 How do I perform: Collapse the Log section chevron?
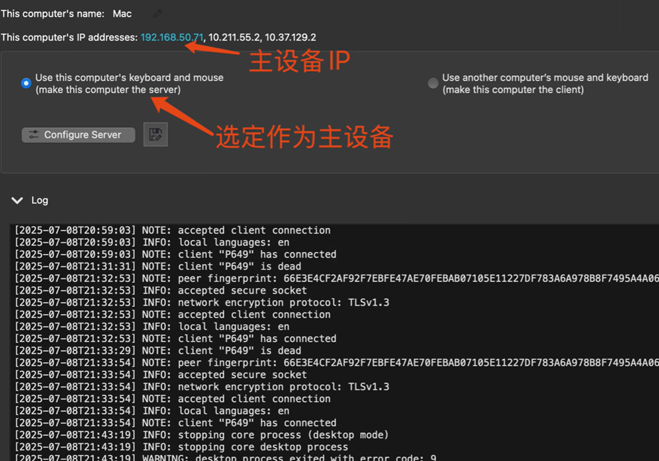click(x=17, y=200)
